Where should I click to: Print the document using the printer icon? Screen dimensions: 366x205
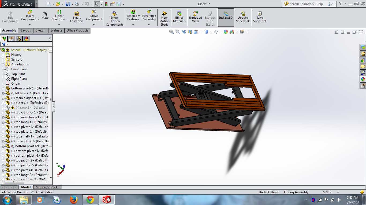click(x=77, y=4)
